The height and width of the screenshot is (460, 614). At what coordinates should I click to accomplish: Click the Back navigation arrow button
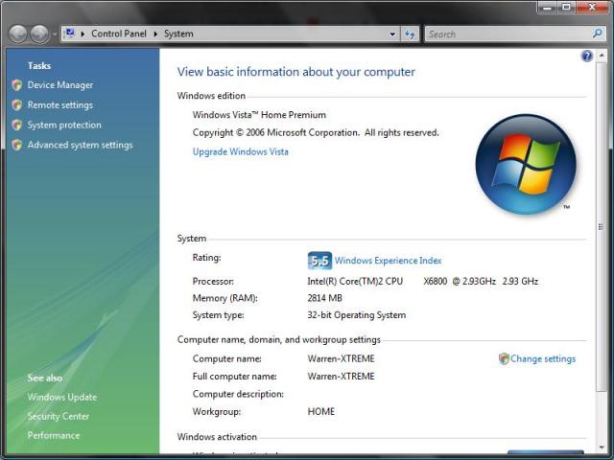click(17, 34)
